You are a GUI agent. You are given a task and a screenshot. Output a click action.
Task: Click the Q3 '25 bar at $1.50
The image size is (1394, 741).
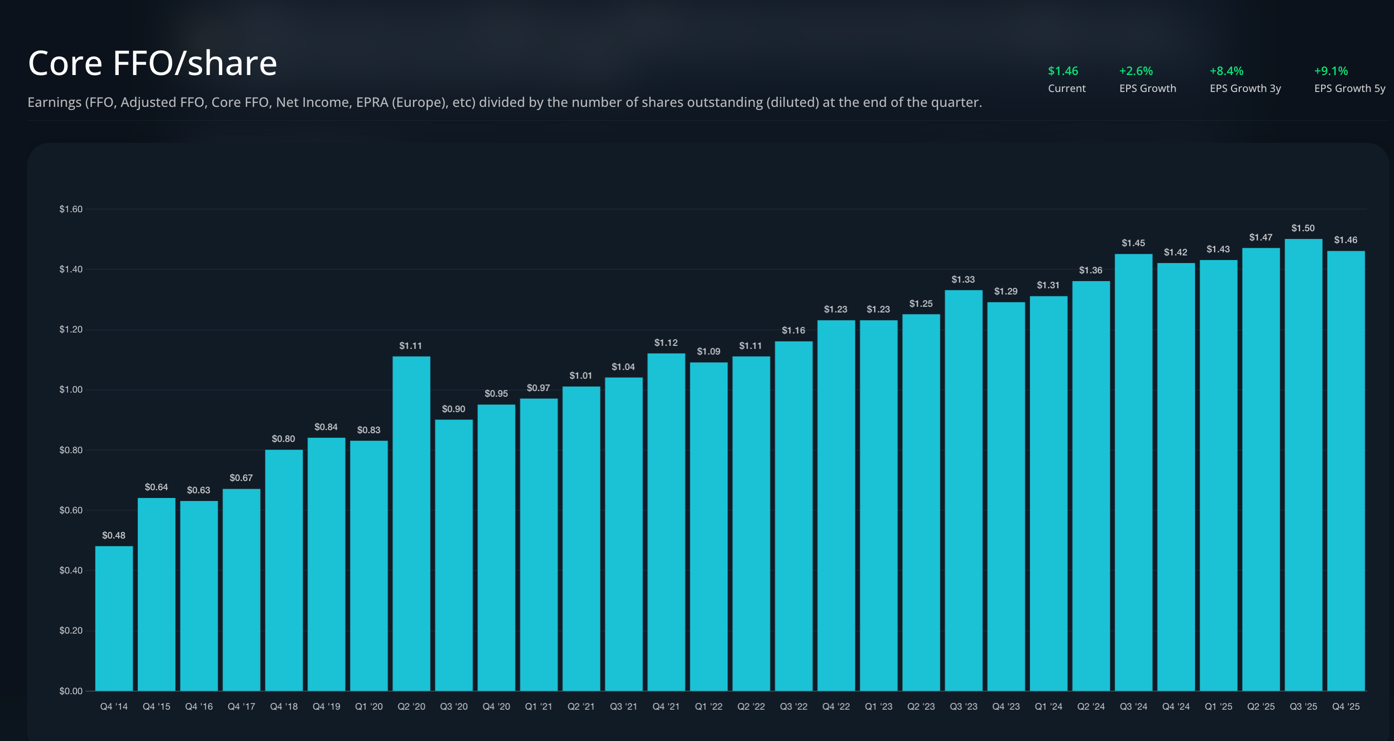pos(1303,465)
